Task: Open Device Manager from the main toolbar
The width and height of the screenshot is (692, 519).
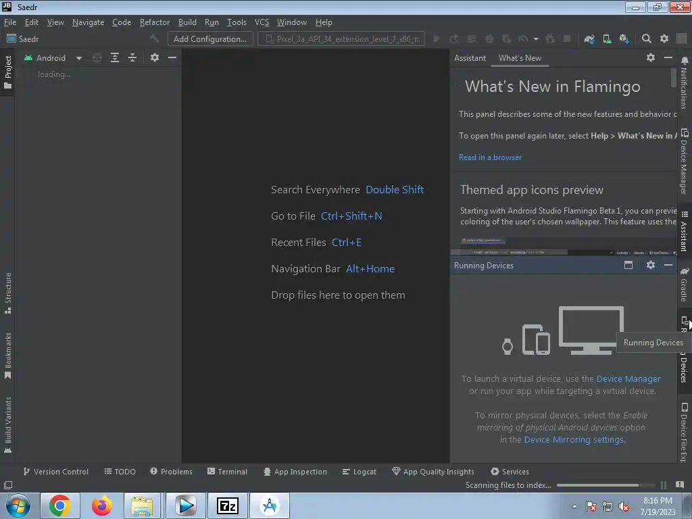Action: pyautogui.click(x=608, y=39)
